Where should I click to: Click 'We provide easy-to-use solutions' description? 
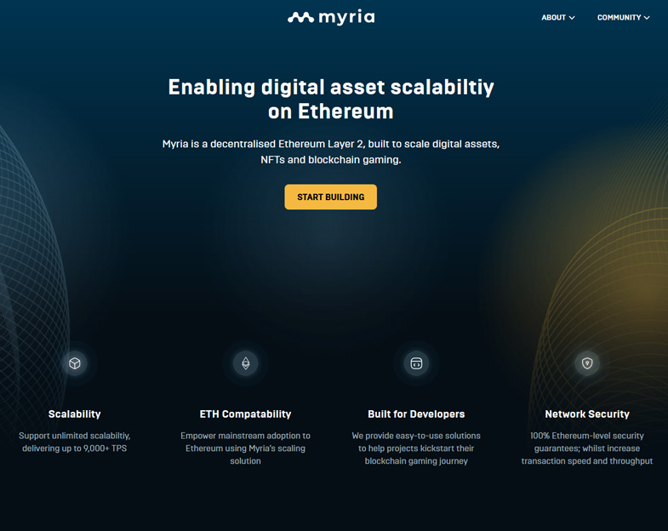(x=416, y=448)
